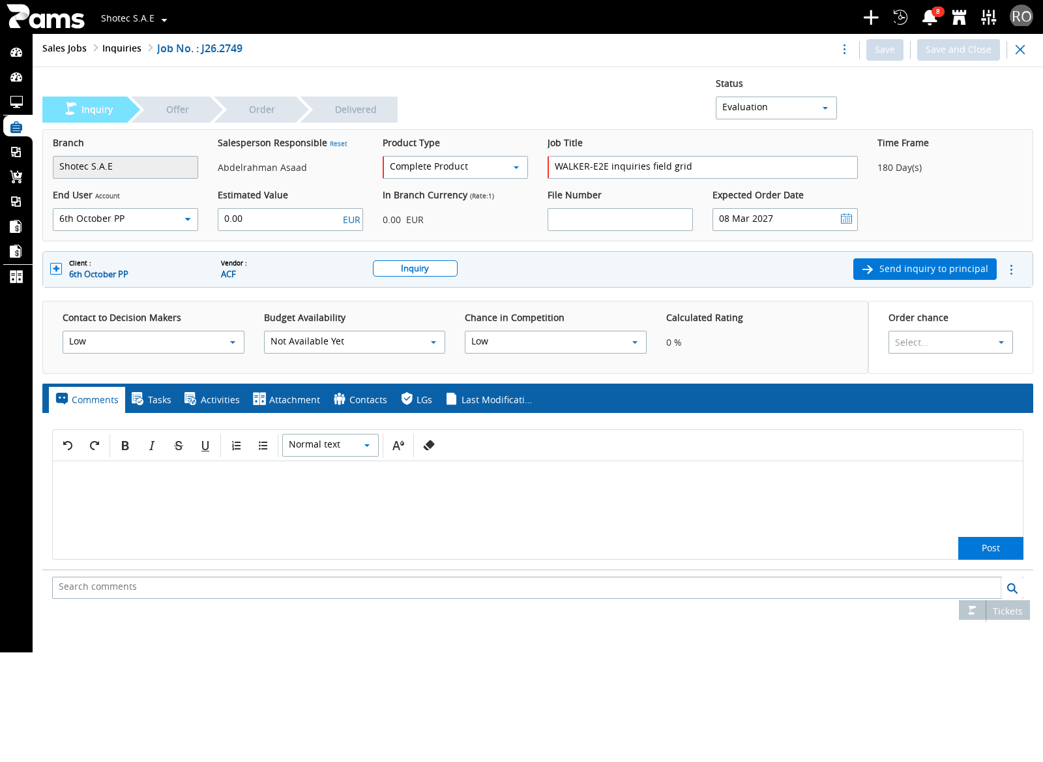Toggle italic formatting in comment editor
This screenshot has height=762, width=1043.
click(152, 446)
